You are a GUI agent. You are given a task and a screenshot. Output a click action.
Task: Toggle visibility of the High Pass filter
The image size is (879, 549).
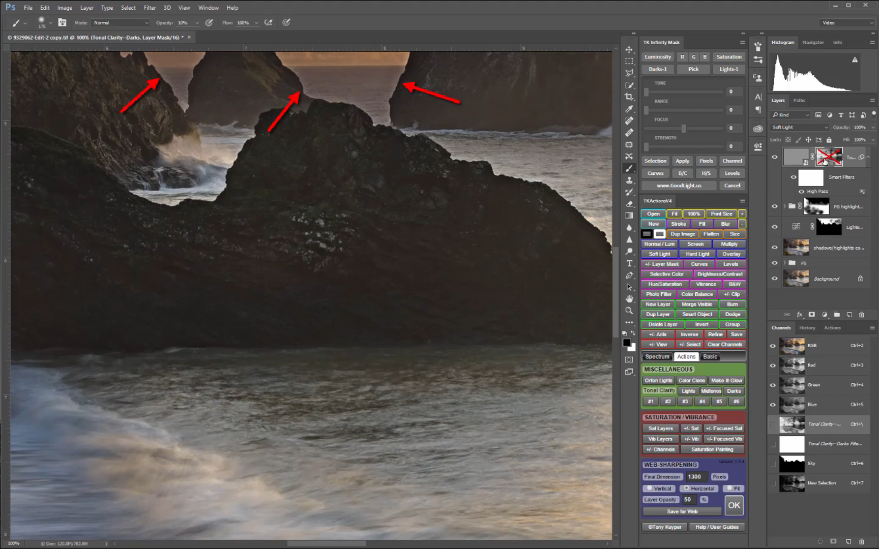tap(802, 192)
